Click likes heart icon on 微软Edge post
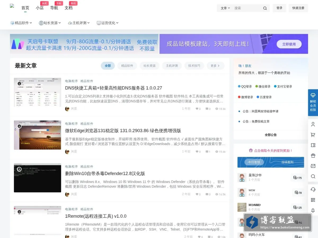Image resolution: width=318 pixels, height=238 pixels. [197, 152]
